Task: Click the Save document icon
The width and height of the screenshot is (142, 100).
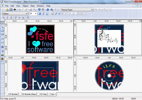Action: tap(11, 10)
